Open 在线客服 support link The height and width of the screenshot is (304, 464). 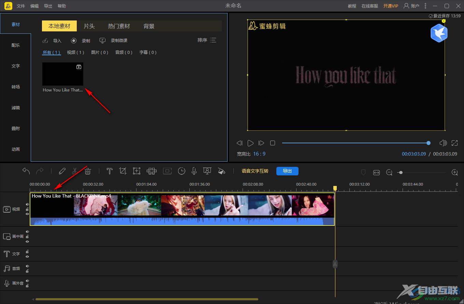370,6
